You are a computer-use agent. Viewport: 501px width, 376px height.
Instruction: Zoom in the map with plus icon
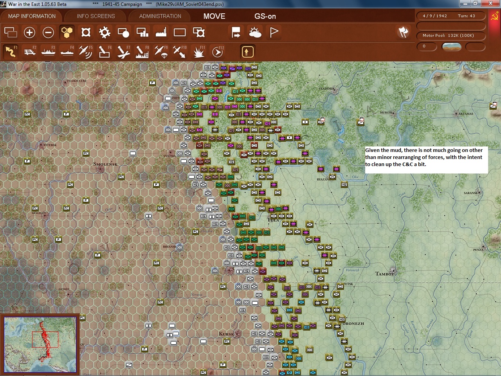(x=29, y=33)
